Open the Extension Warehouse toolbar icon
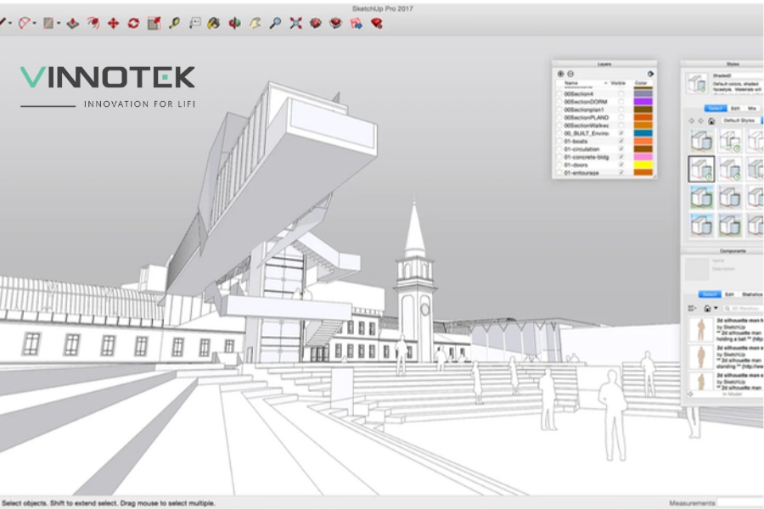This screenshot has width=764, height=509. coord(335,23)
